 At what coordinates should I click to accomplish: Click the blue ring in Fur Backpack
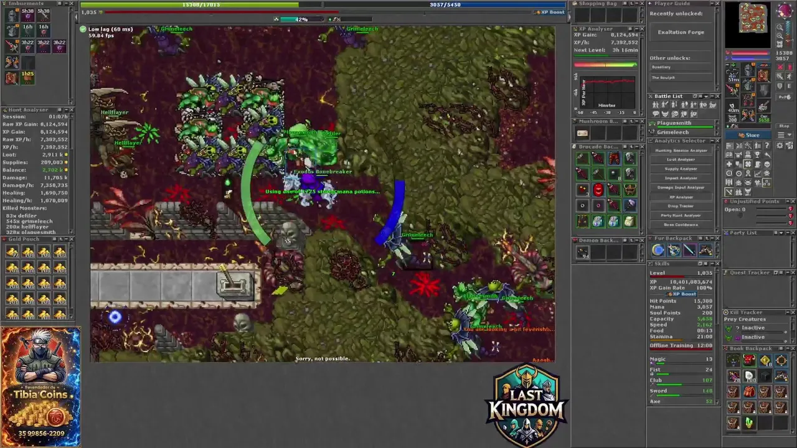(x=658, y=250)
